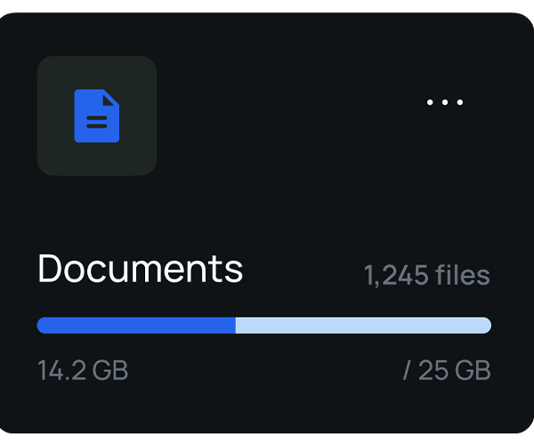Select the 14.2 GB used label
The image size is (534, 445).
point(83,370)
